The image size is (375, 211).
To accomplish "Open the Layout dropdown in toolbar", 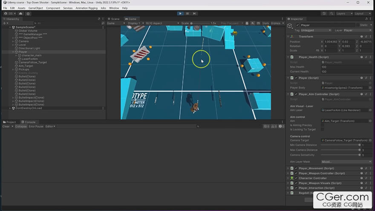I will point(363,14).
